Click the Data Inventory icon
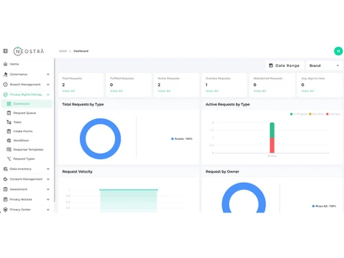Viewport: 344px width, 258px height. click(x=6, y=169)
